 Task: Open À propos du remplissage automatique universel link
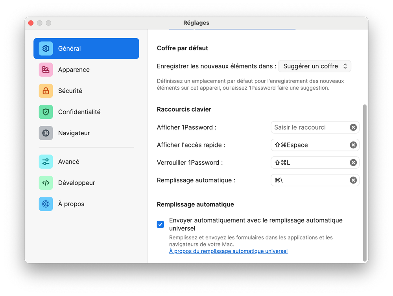click(x=228, y=251)
